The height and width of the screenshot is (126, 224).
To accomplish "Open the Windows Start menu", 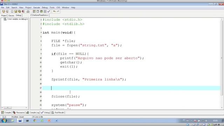I will [4, 121].
